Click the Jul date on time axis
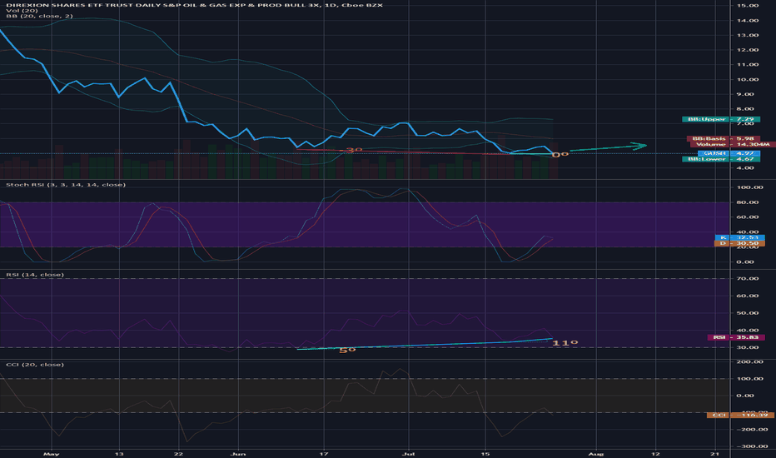 [x=408, y=454]
